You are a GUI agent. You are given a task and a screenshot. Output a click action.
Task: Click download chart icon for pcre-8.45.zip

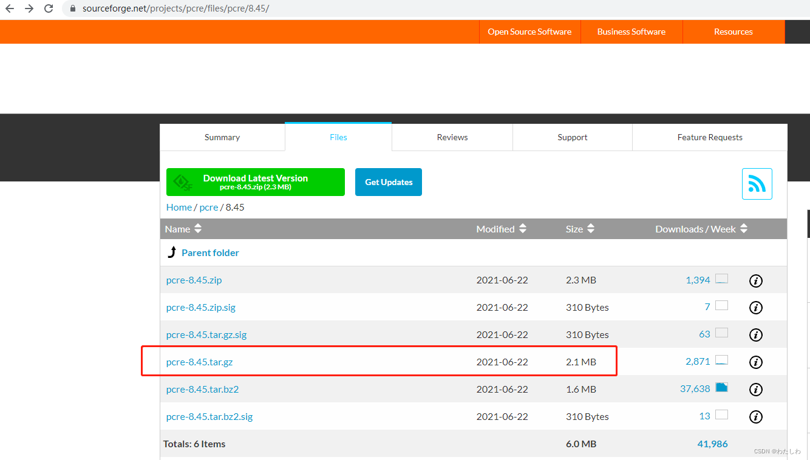tap(721, 279)
